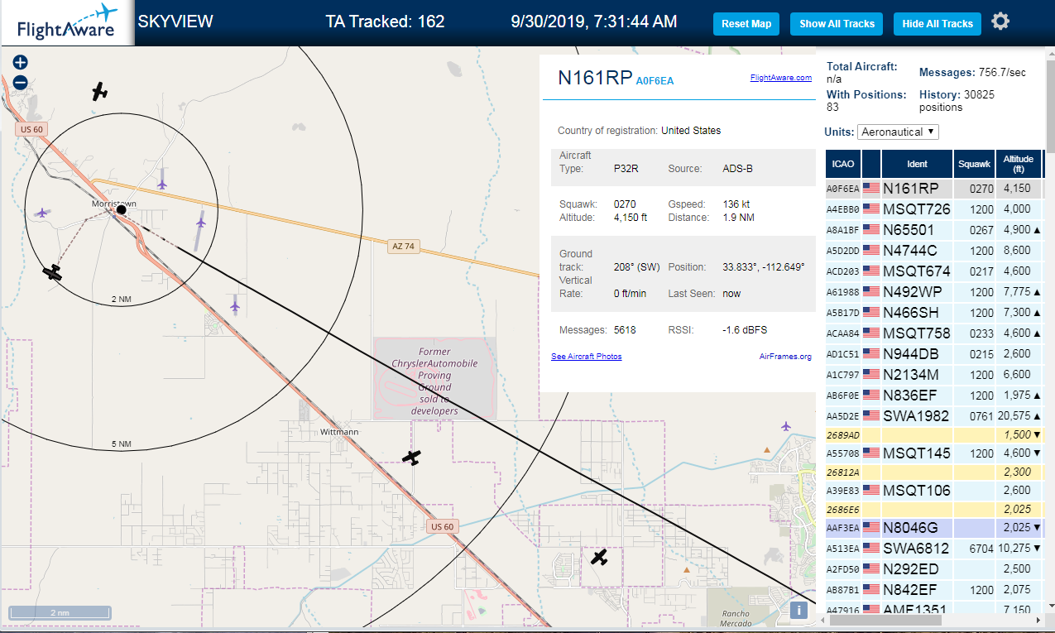Open FlightAware.com link in aircraft panel
Image resolution: width=1055 pixels, height=633 pixels.
tap(780, 78)
